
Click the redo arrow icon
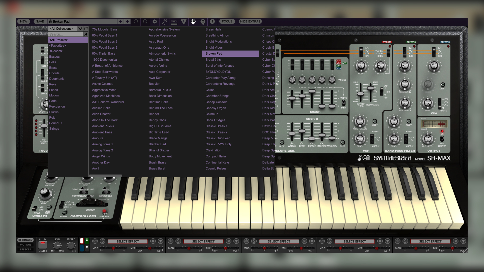point(145,22)
